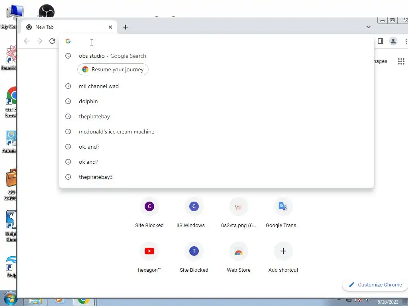408x306 pixels.
Task: Toggle the Chrome side panel icon
Action: pyautogui.click(x=381, y=41)
